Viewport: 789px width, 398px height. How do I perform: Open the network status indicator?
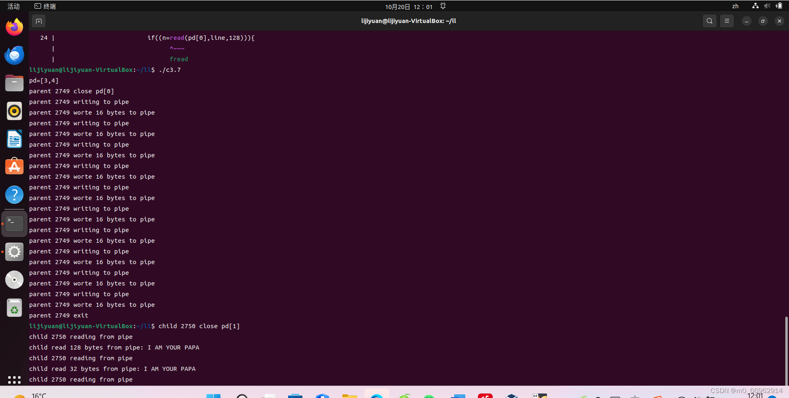(x=755, y=6)
